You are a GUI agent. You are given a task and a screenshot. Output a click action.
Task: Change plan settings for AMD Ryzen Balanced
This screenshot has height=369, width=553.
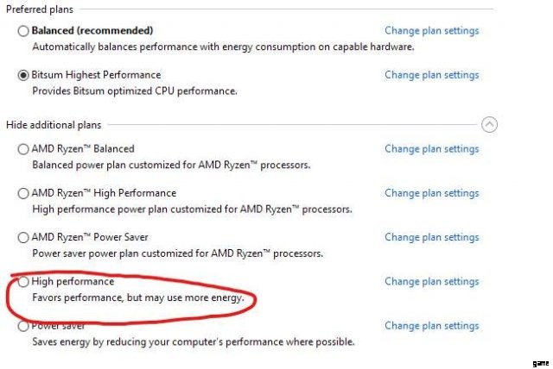point(432,149)
